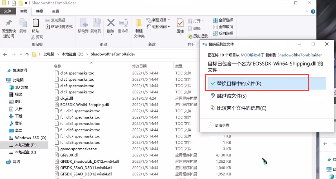Open the recent locations dropdown arrow
The image size is (336, 179).
coord(21,55)
